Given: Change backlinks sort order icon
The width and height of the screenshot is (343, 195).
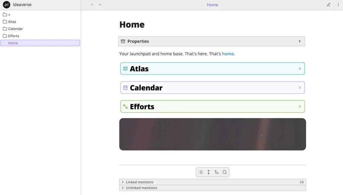Looking at the screenshot, I should pyautogui.click(x=217, y=172).
